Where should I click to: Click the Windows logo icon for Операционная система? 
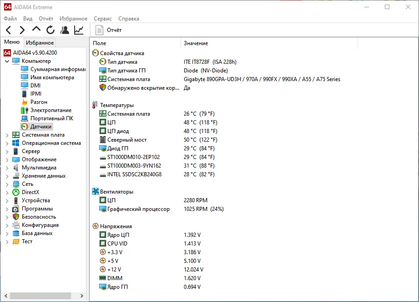[x=16, y=143]
